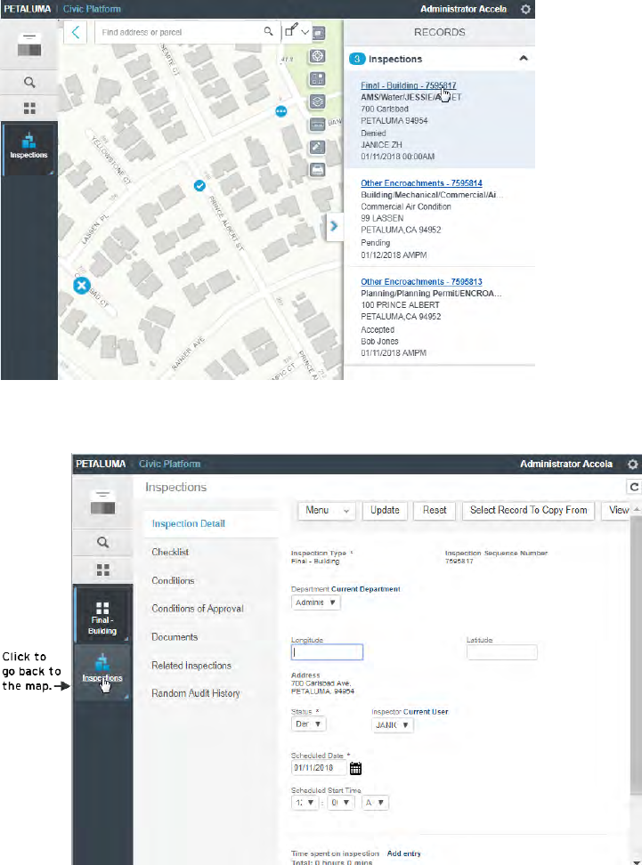Viewport: 642px width, 865px height.
Task: Click the full extent map tool icon
Action: tap(318, 33)
